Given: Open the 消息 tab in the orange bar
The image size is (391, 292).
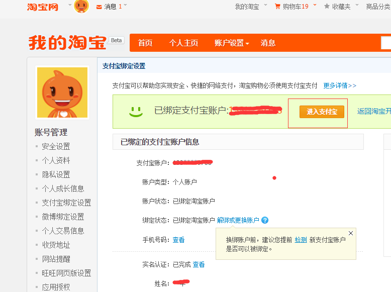Looking at the screenshot, I should [268, 43].
